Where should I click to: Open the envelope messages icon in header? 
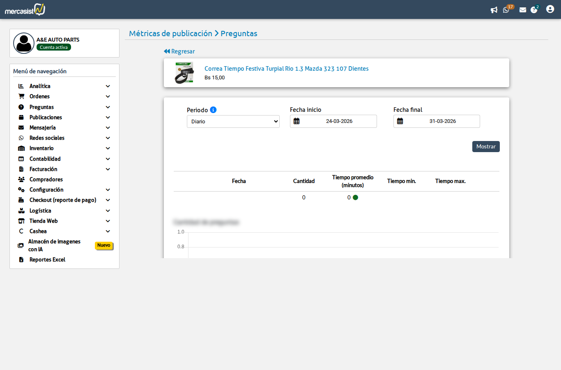(x=523, y=10)
